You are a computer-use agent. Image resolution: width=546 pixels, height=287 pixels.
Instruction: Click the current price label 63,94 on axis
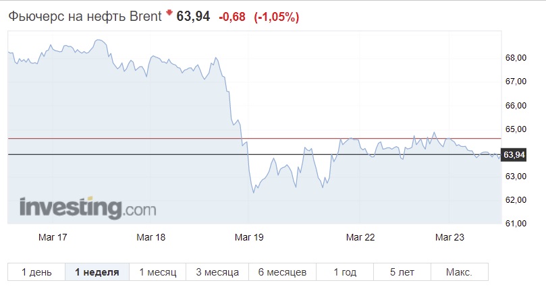(514, 155)
